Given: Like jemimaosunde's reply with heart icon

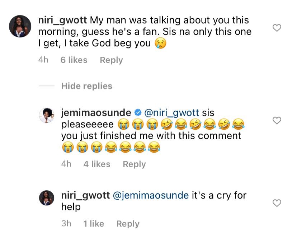Looking at the screenshot, I should pyautogui.click(x=277, y=121).
